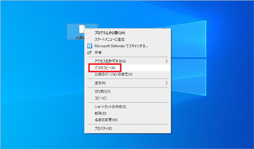Expand the アクセスを許可する submenu arrow

166,61
